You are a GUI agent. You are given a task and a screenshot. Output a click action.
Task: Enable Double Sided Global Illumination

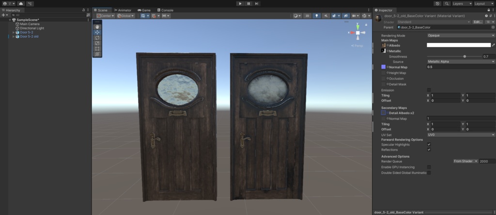pos(429,173)
